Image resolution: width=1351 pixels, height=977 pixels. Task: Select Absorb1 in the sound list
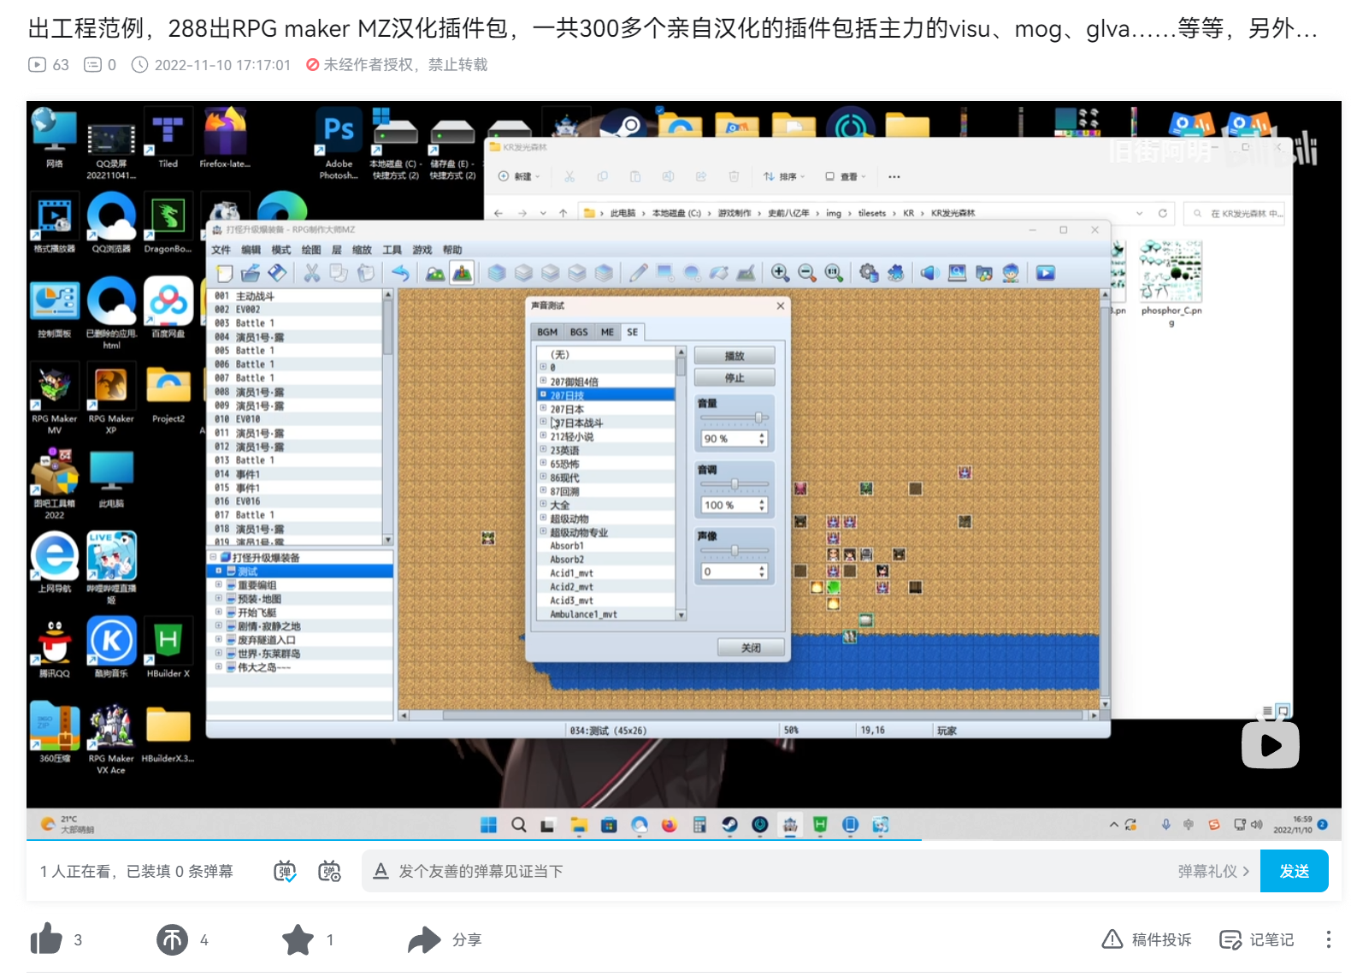pyautogui.click(x=567, y=546)
